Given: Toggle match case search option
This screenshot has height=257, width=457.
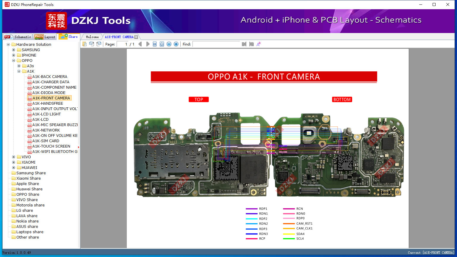Looking at the screenshot, I should (x=259, y=44).
